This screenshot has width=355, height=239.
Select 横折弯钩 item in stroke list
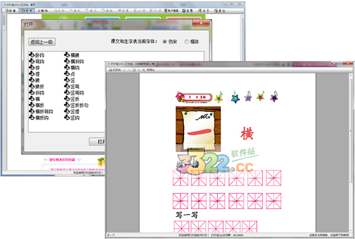pos(41,111)
